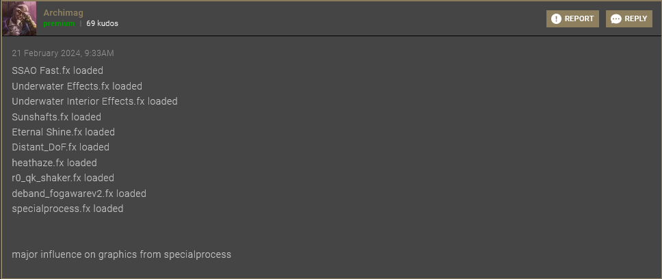Click the 21 February 2024 timestamp
The image size is (662, 279).
click(x=63, y=53)
